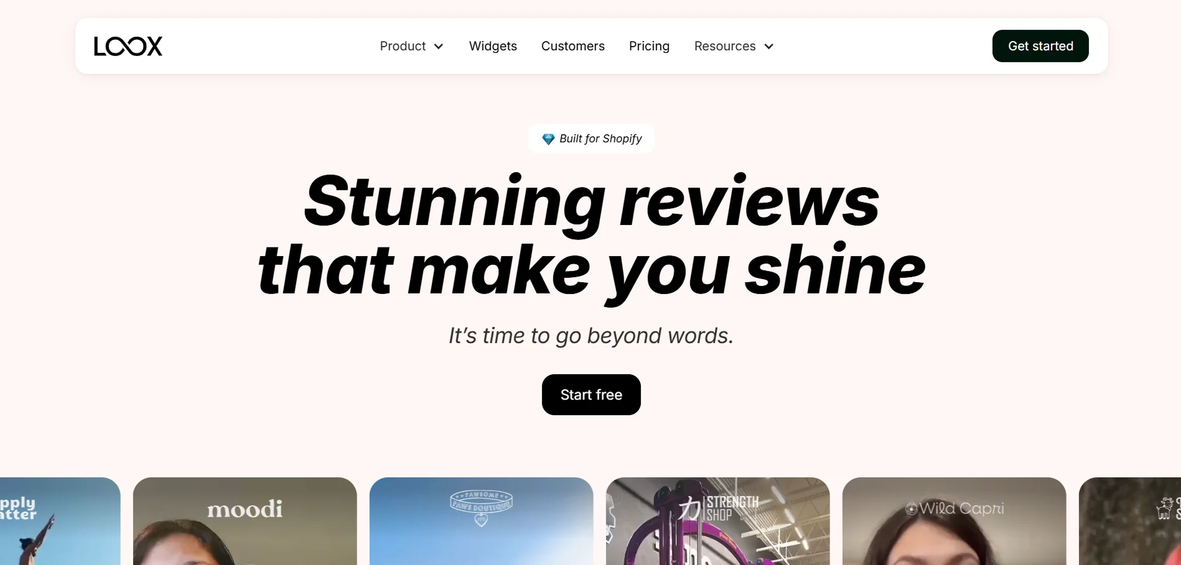Expand the Product dropdown chevron

click(439, 47)
